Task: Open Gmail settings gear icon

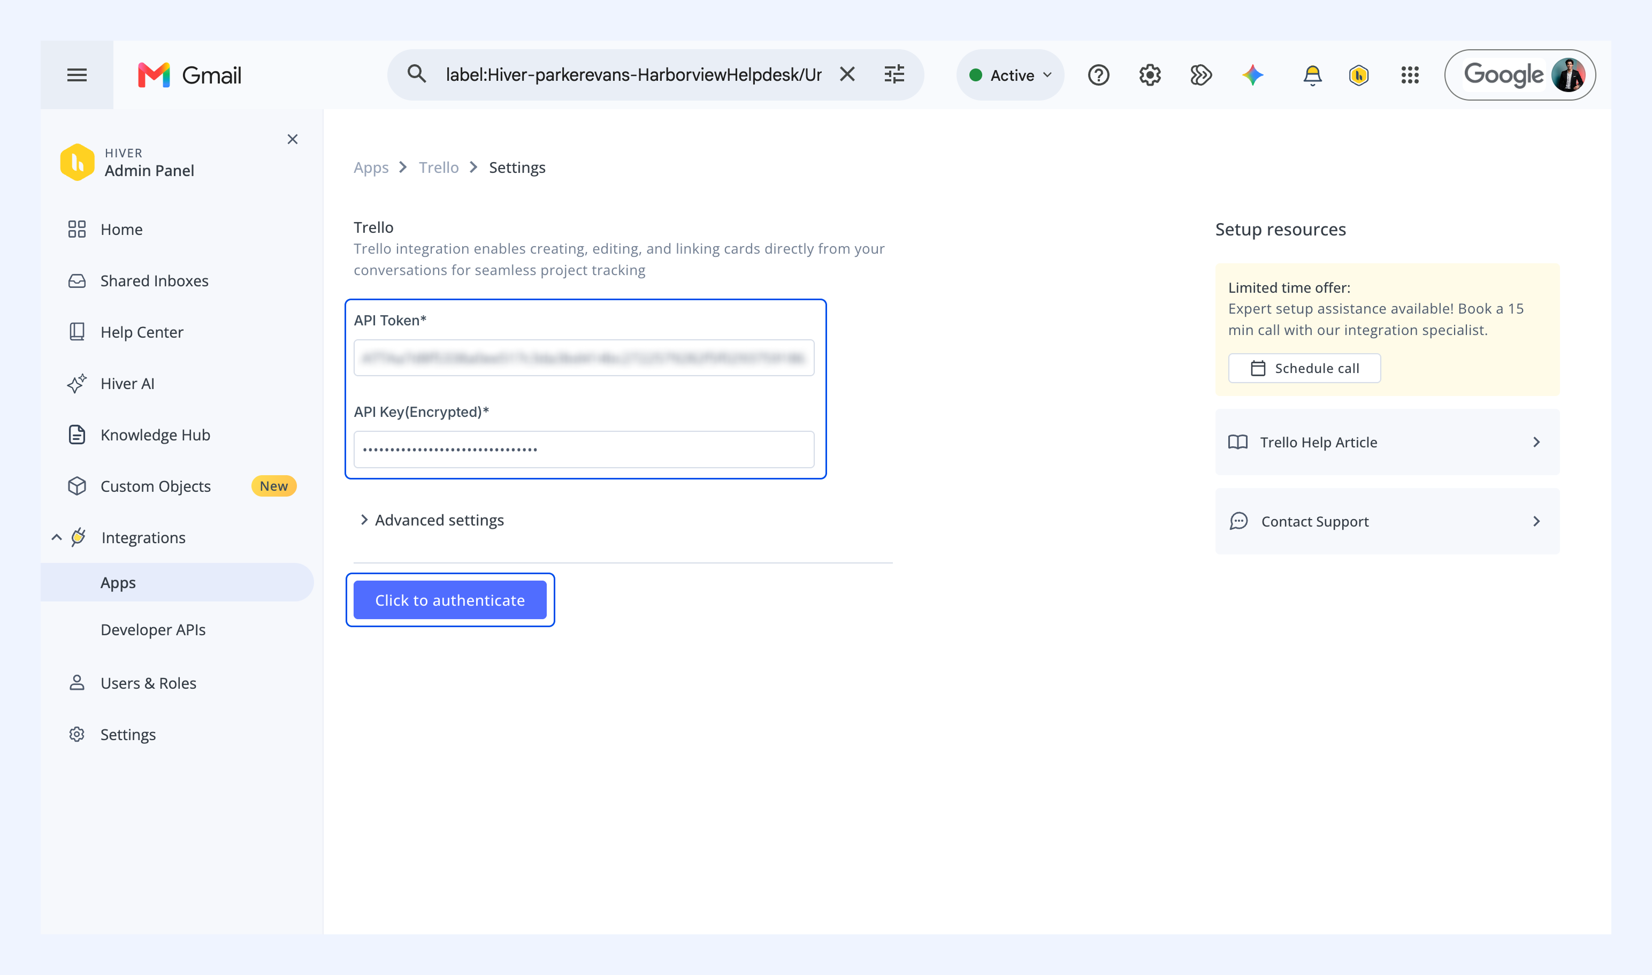Action: click(1150, 75)
